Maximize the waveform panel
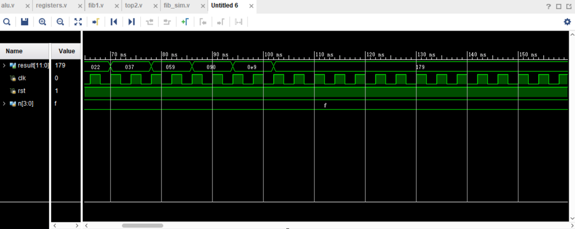Image resolution: width=575 pixels, height=229 pixels. point(559,6)
